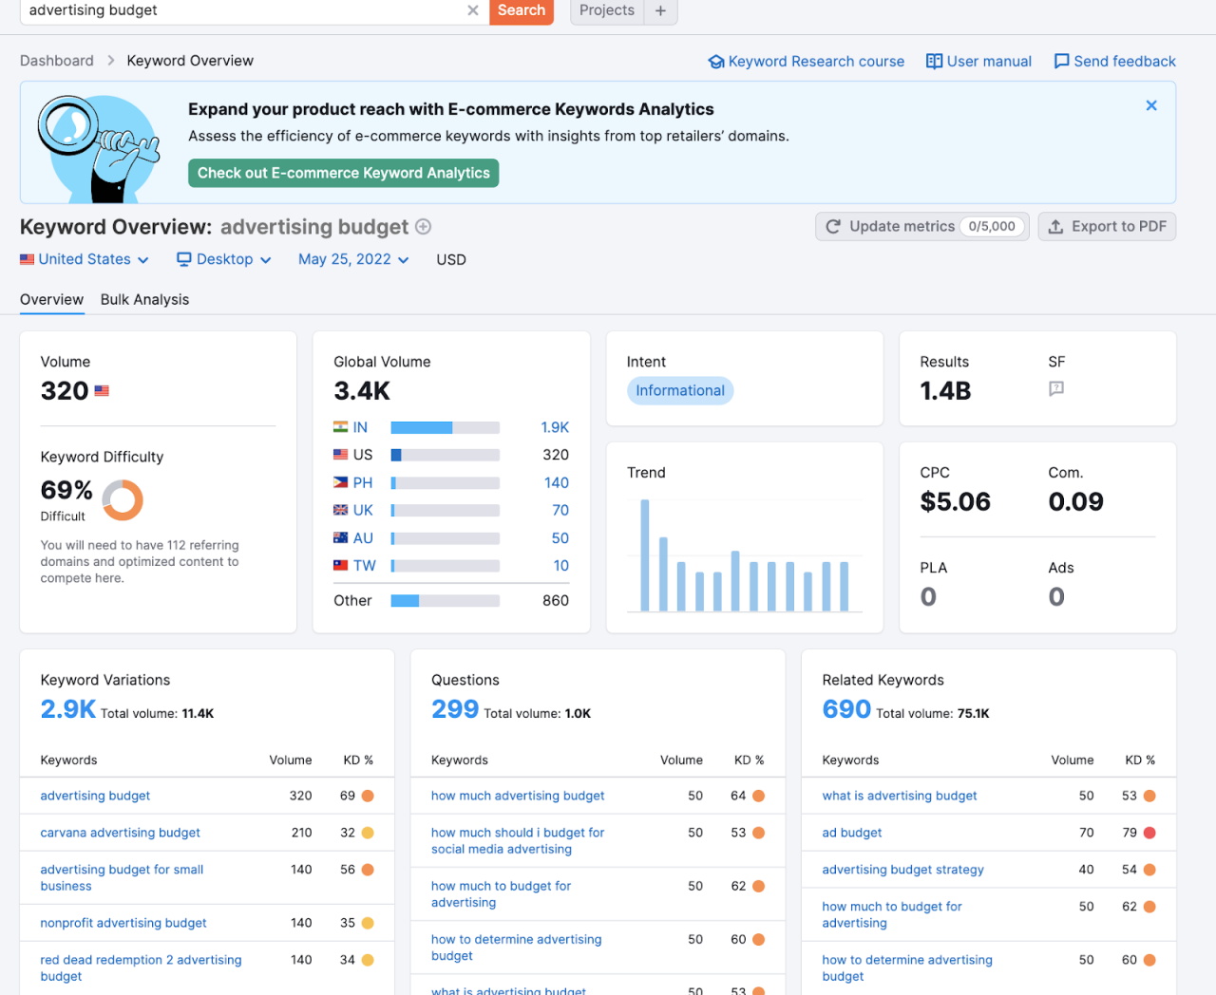Switch to the Bulk Analysis tab
The image size is (1216, 995).
click(x=144, y=299)
